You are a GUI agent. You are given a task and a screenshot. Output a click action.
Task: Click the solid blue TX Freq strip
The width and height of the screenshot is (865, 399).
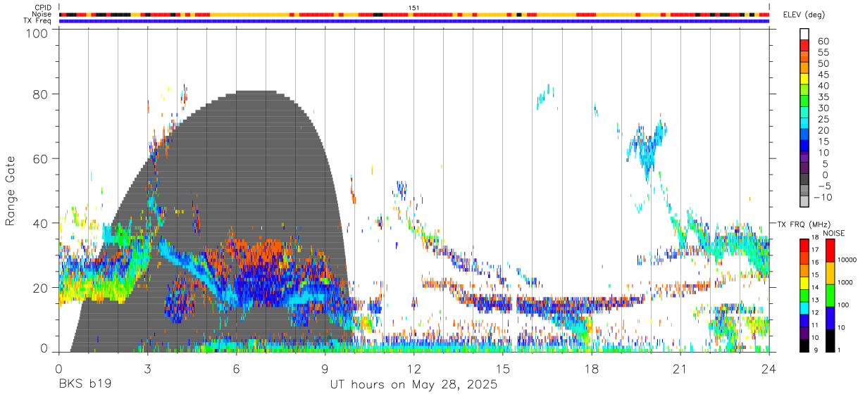[413, 21]
